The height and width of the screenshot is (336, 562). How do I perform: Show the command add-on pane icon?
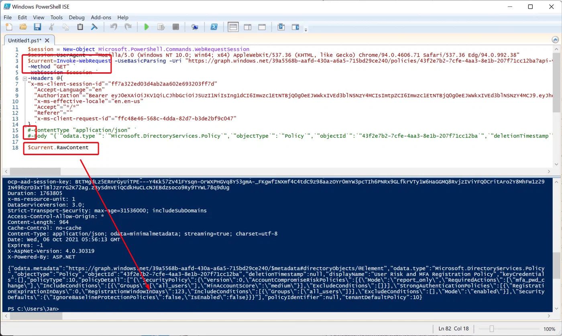click(x=295, y=27)
